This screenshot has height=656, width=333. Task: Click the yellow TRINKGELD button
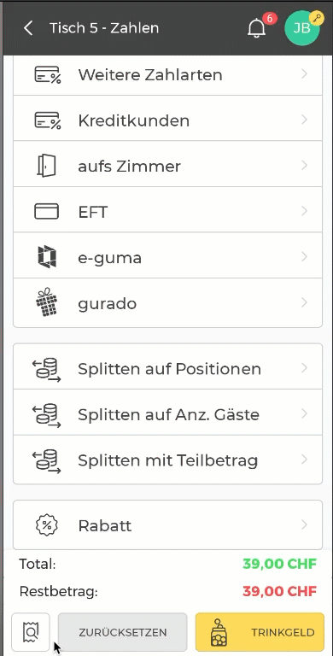tap(260, 632)
